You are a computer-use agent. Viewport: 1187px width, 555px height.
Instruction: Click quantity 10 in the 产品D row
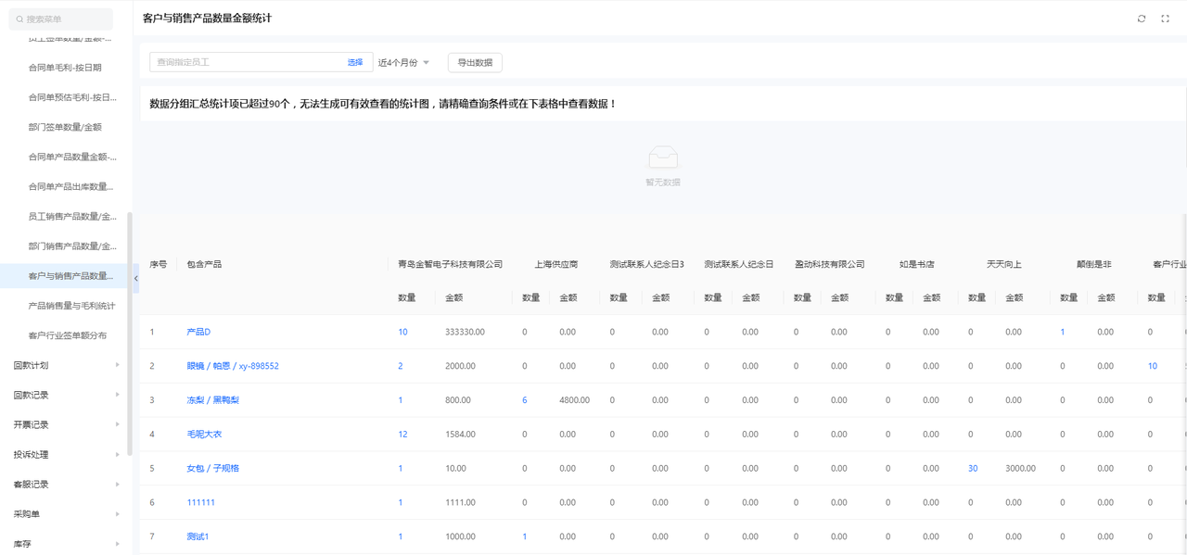click(402, 332)
